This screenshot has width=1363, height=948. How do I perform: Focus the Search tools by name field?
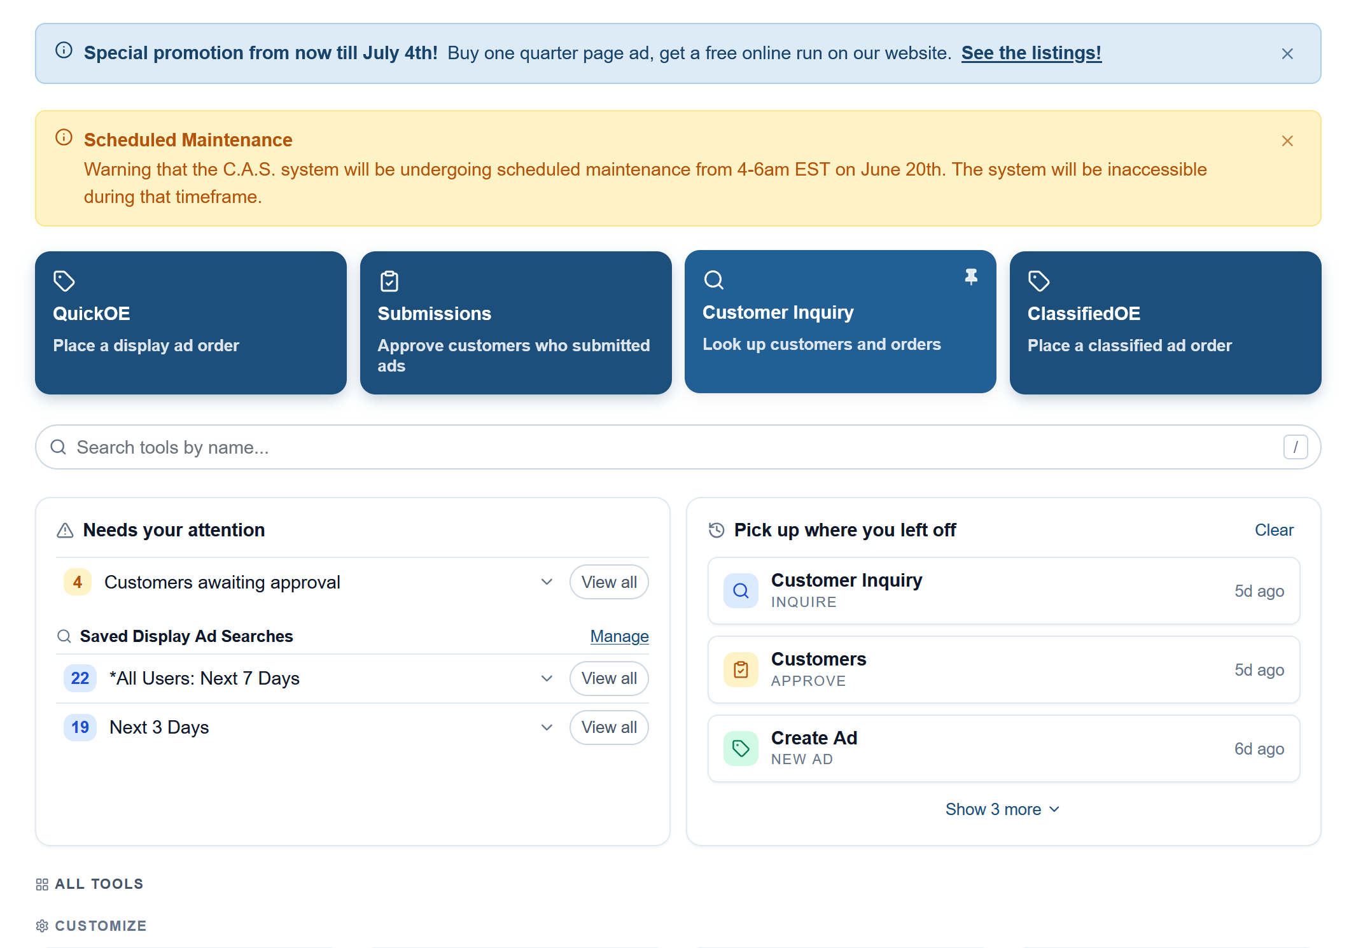pyautogui.click(x=678, y=447)
